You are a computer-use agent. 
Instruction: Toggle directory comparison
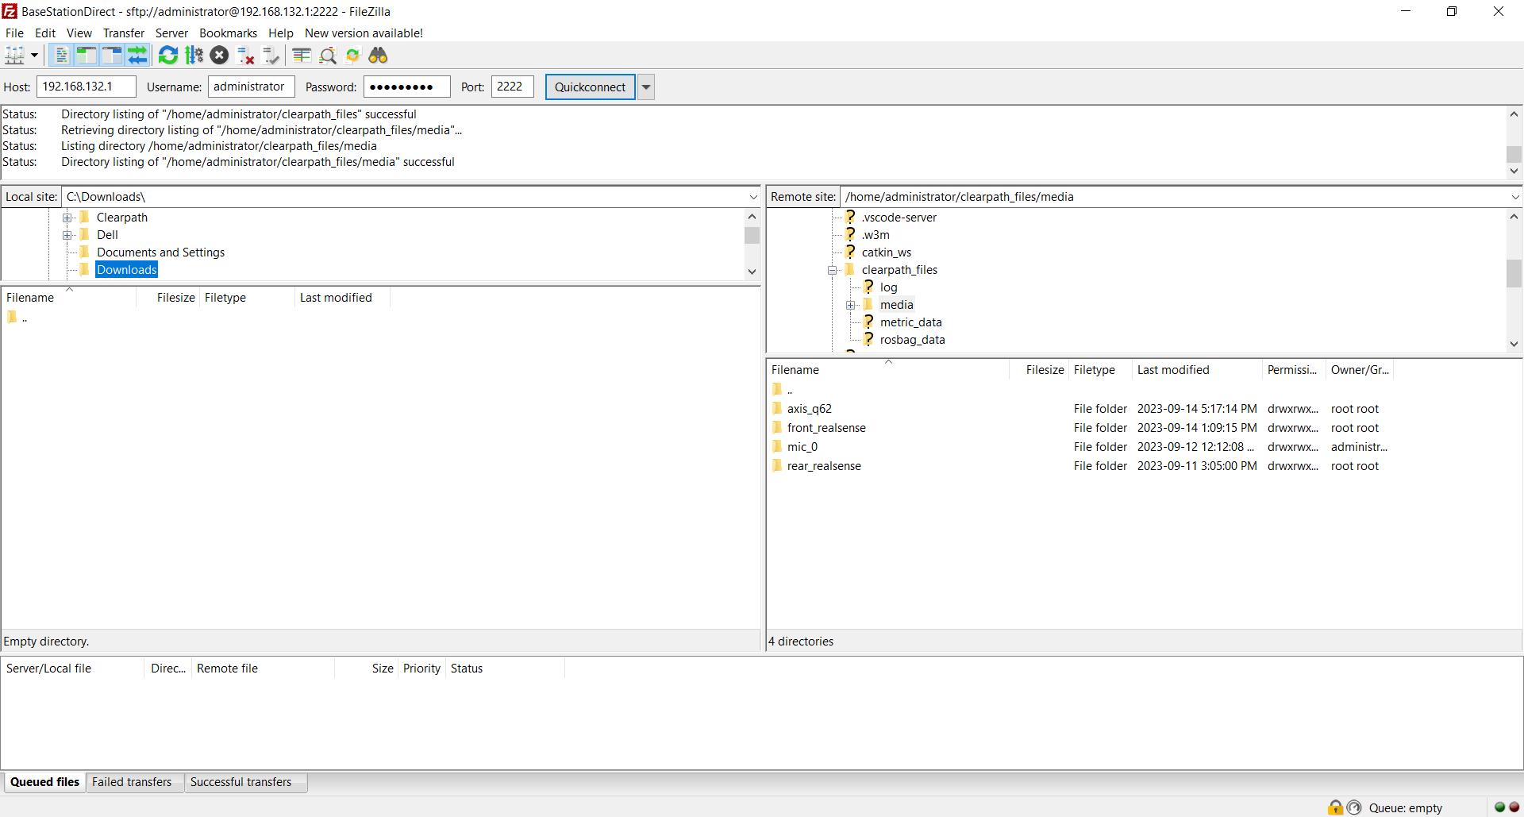[328, 56]
